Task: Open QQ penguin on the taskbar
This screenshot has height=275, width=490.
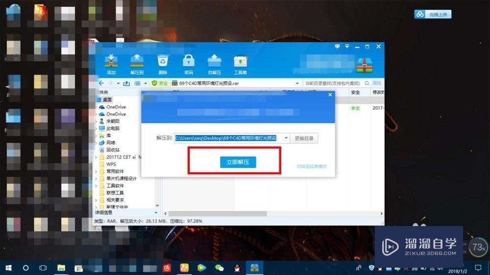Action: pyautogui.click(x=237, y=268)
